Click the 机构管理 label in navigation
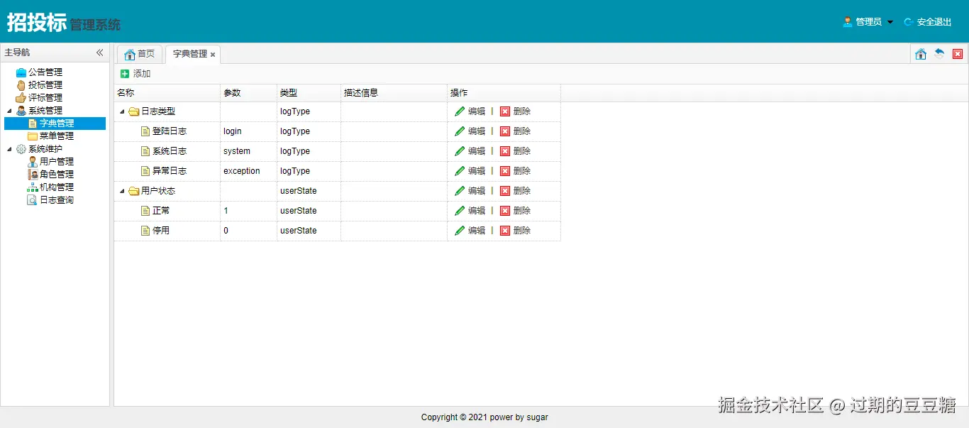This screenshot has height=428, width=969. click(x=57, y=187)
